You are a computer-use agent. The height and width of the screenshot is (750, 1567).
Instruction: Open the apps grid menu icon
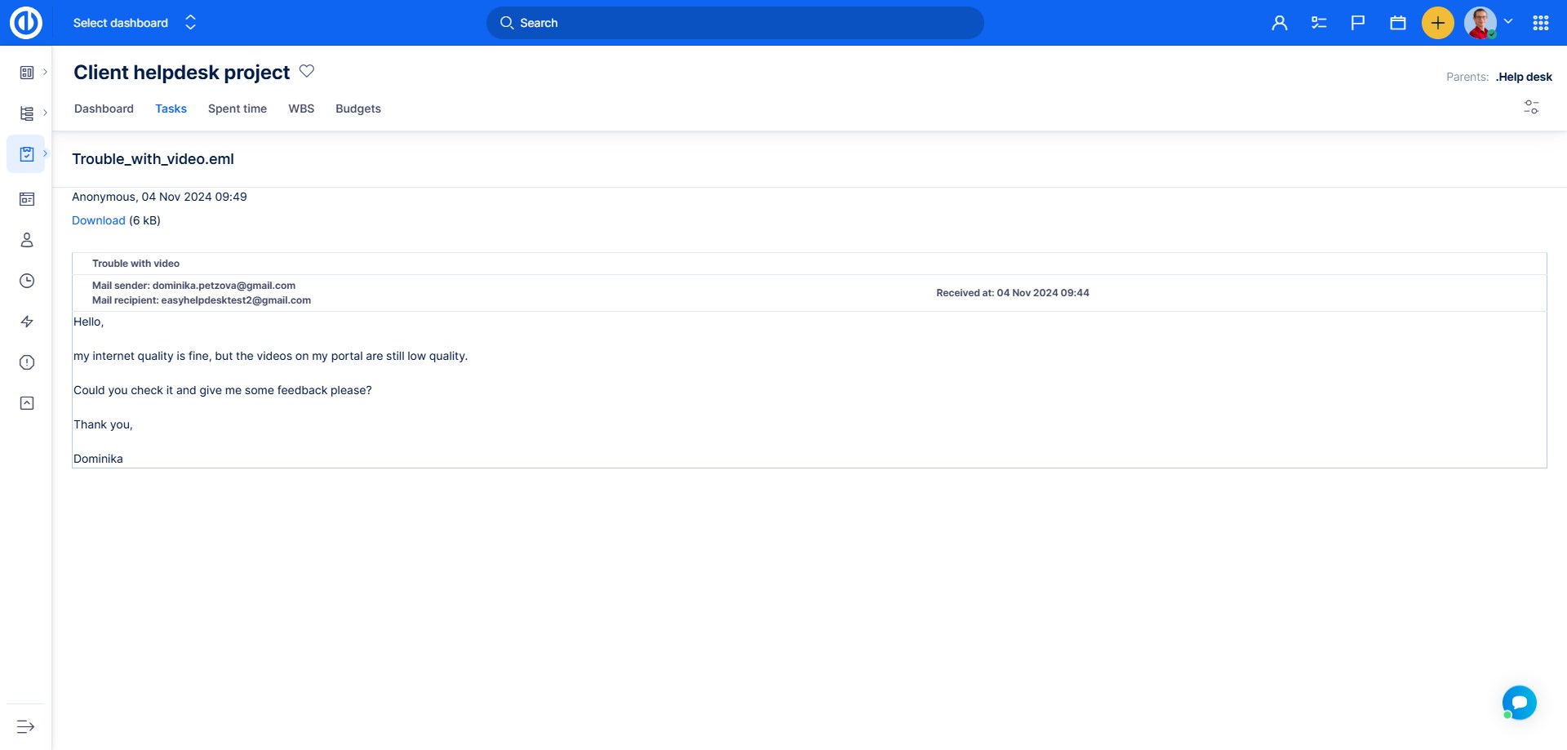pyautogui.click(x=1540, y=23)
